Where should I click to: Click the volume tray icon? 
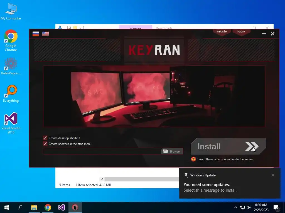click(x=249, y=207)
